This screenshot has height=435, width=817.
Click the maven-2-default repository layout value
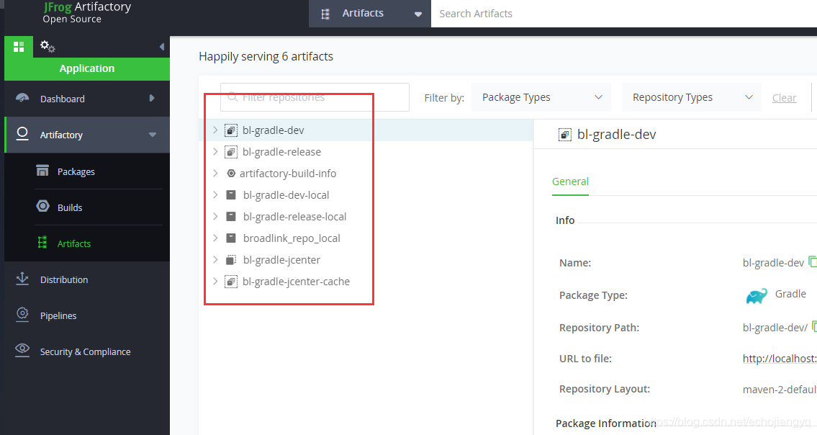pos(780,389)
